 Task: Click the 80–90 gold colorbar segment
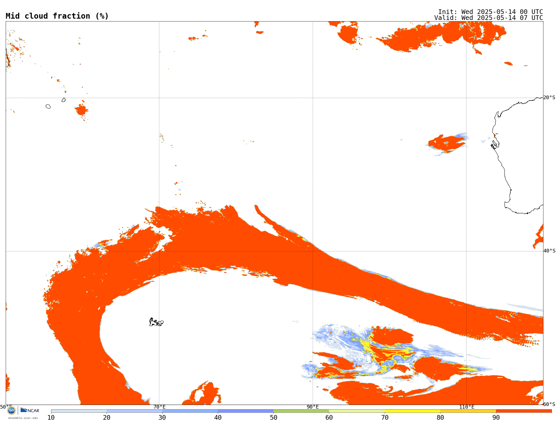[x=468, y=411]
